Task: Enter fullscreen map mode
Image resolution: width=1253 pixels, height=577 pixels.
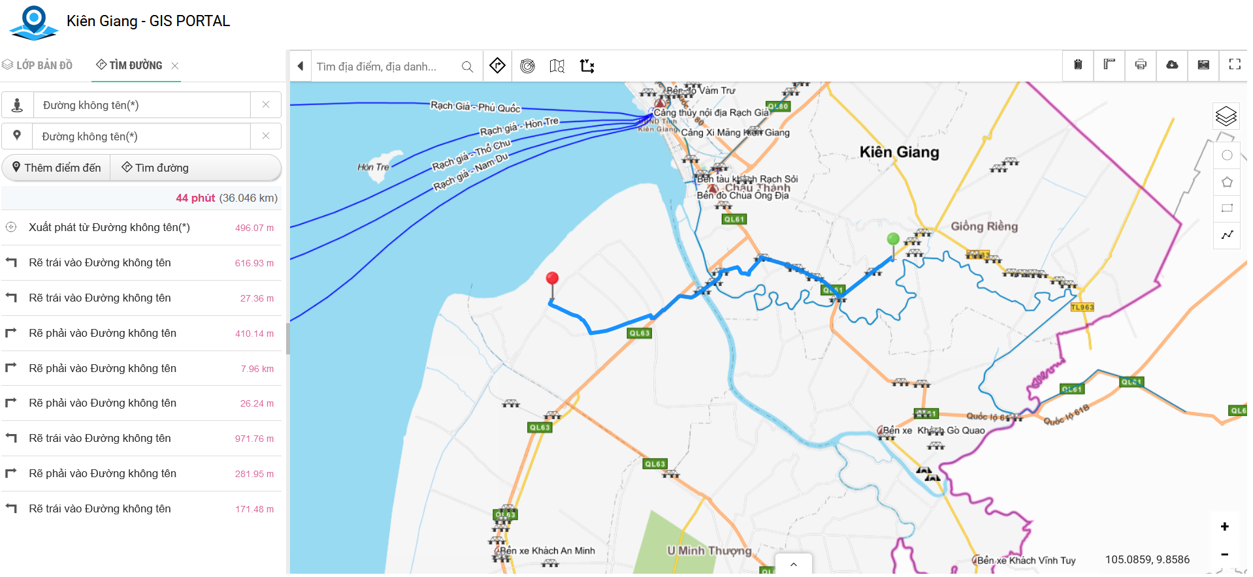Action: pos(1235,65)
